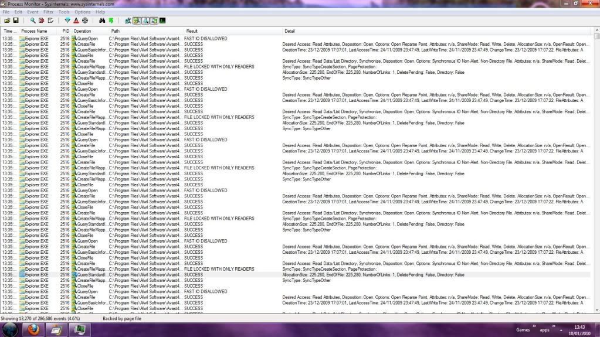Open the Filter menu
Viewport: 600px width, 337px height.
(48, 12)
